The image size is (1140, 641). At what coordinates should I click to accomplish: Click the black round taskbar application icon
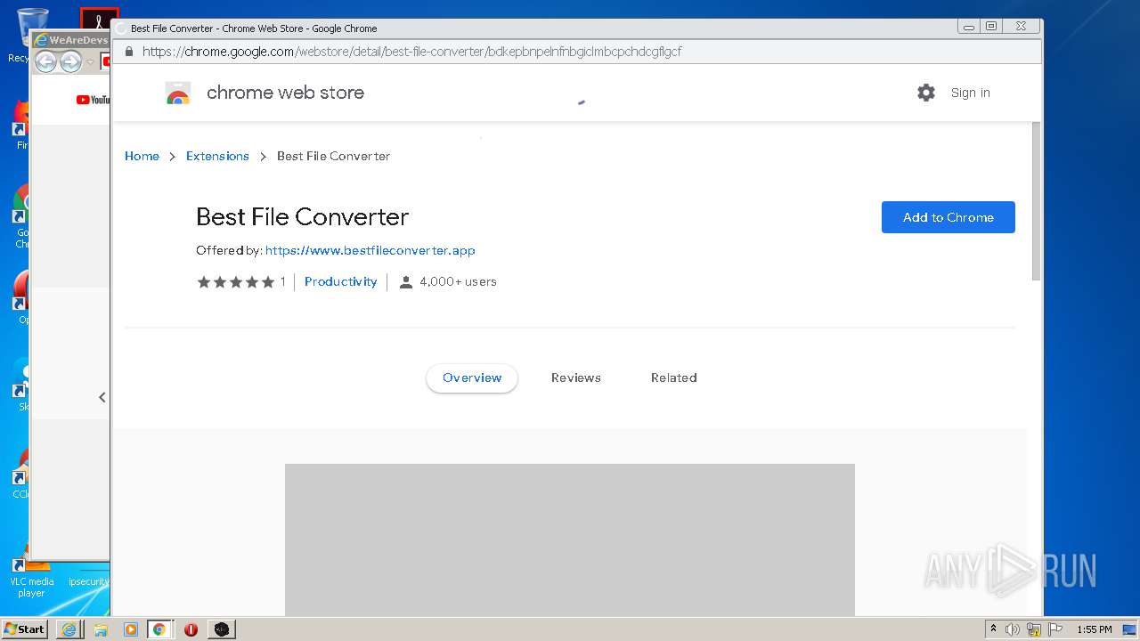221,629
